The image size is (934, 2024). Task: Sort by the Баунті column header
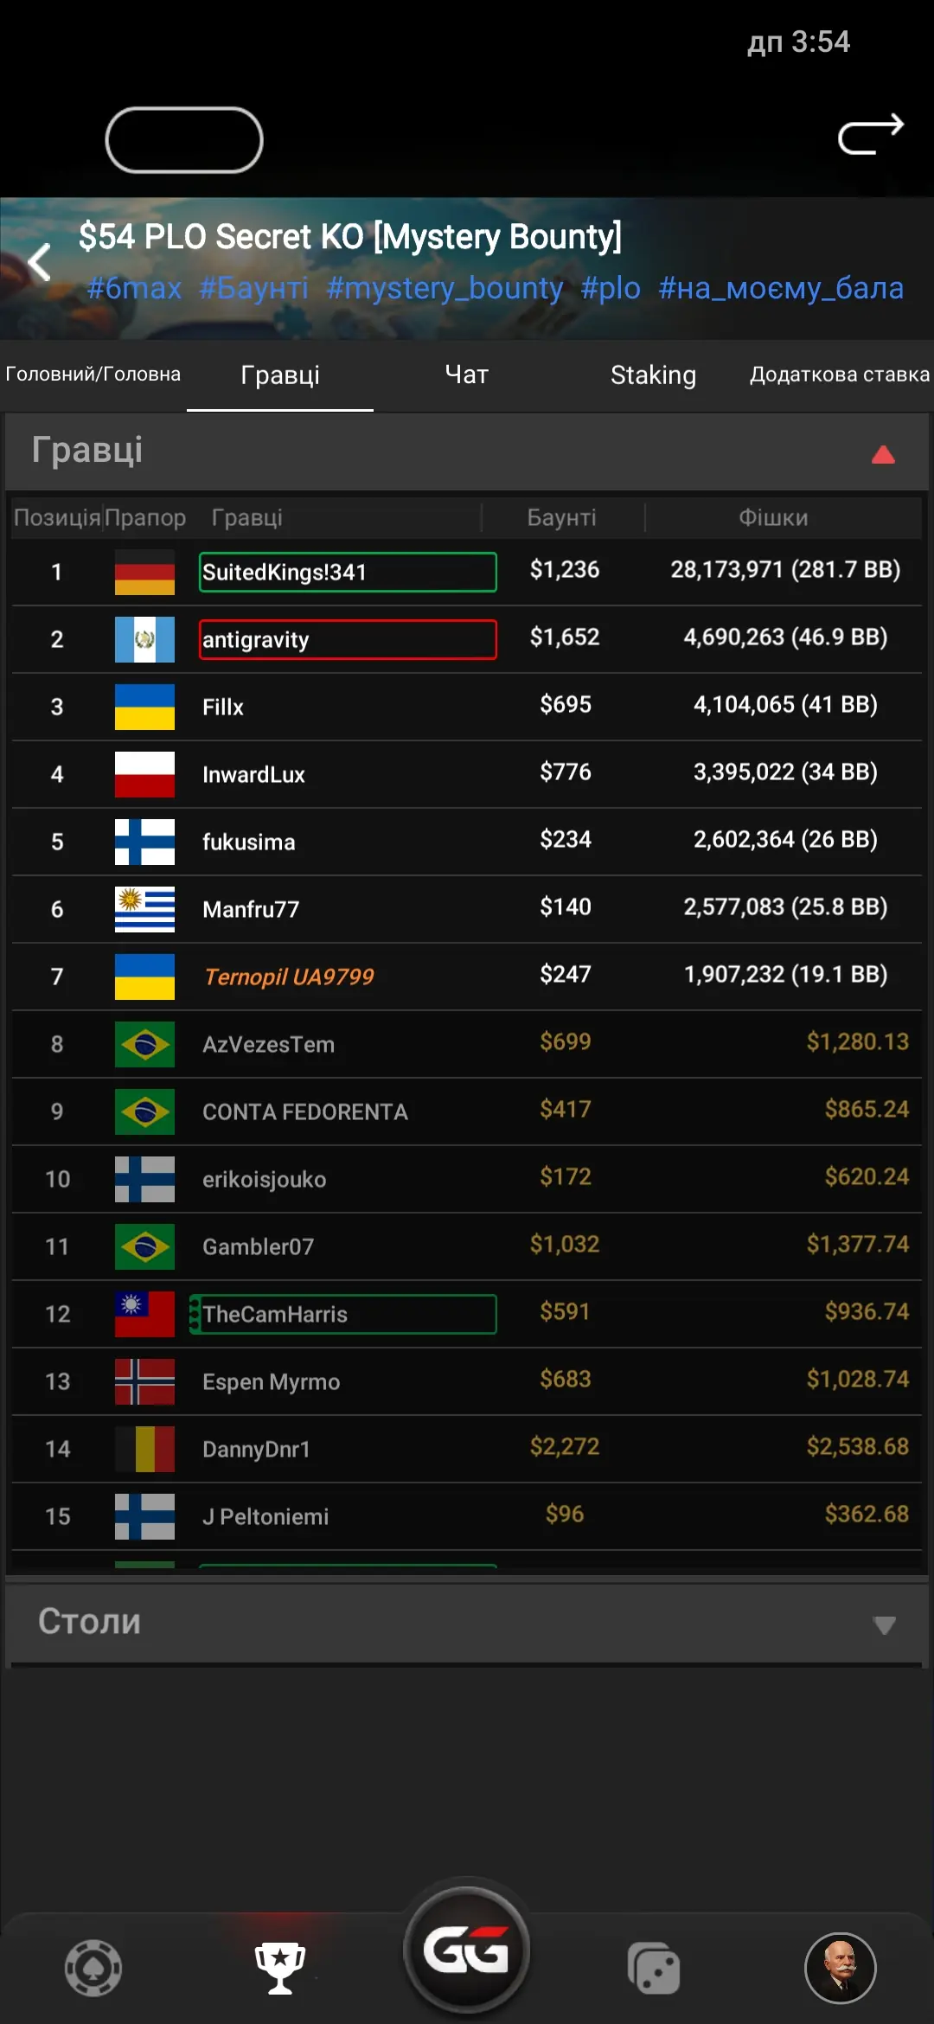562,517
